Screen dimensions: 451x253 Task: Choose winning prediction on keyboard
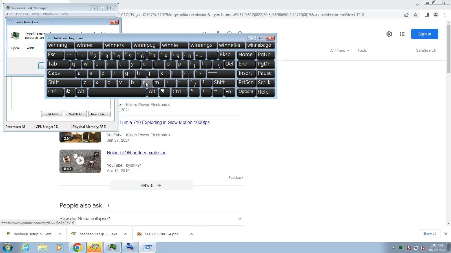(61, 45)
